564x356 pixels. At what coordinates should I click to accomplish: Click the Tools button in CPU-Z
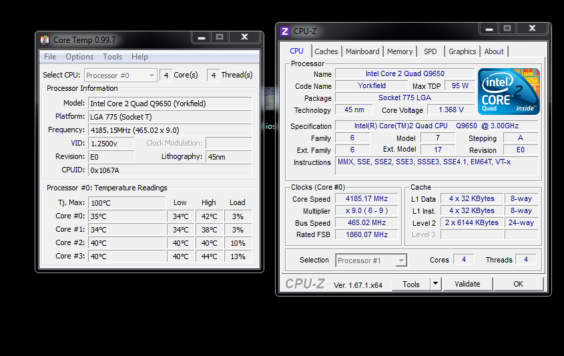tap(411, 284)
